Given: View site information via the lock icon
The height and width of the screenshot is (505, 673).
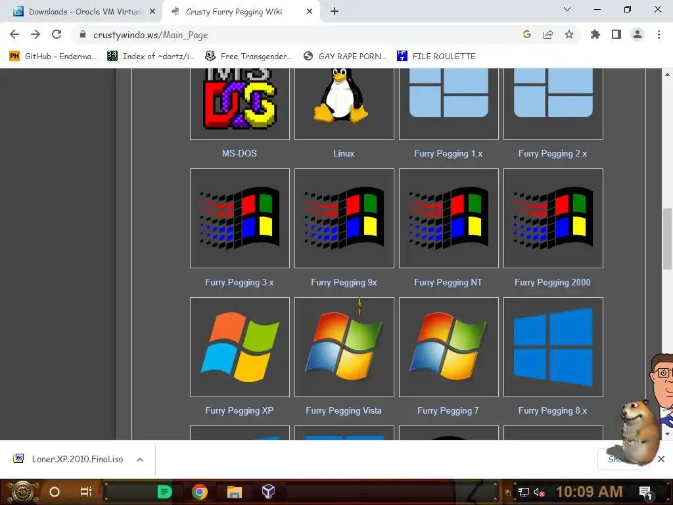Looking at the screenshot, I should (x=83, y=34).
